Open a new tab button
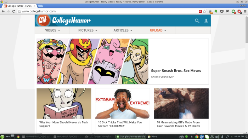The width and height of the screenshot is (248, 139). tap(40, 6)
